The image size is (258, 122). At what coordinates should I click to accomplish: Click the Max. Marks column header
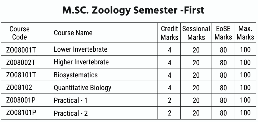[245, 33]
